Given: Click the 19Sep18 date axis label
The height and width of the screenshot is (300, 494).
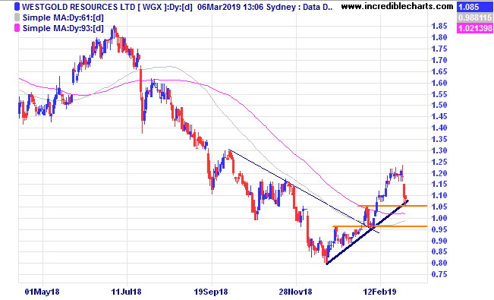Looking at the screenshot, I should [211, 292].
